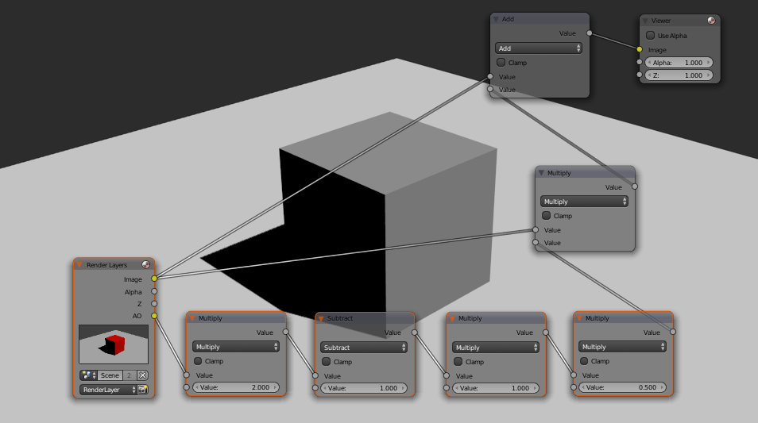
Task: Click output socket of Multiply node feeding Add
Action: tap(635, 187)
